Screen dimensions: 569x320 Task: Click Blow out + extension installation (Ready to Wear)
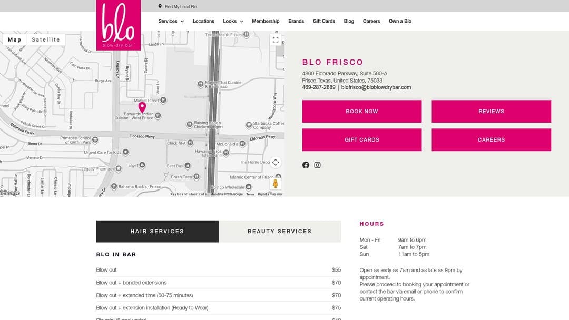[x=219, y=308]
